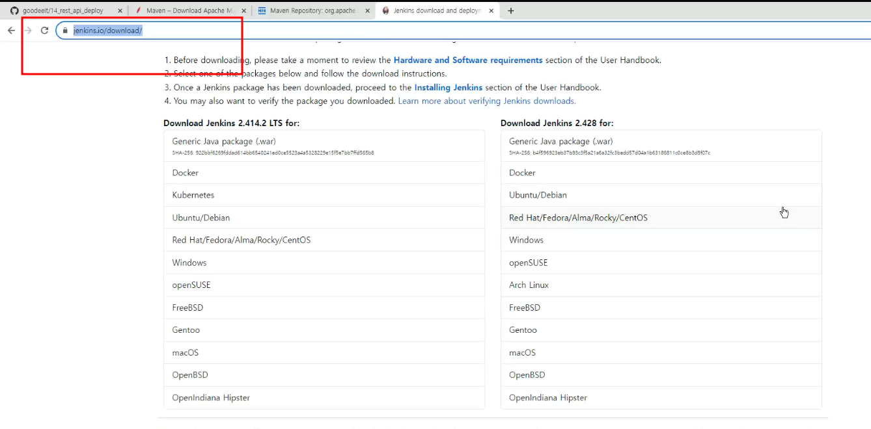View site info via the padlock icon
The image size is (871, 429).
[x=65, y=31]
